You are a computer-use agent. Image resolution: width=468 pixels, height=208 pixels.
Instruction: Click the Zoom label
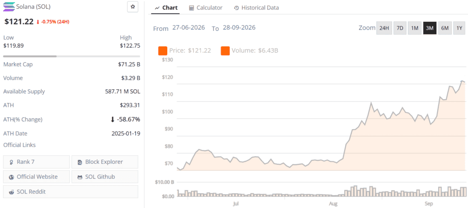367,28
